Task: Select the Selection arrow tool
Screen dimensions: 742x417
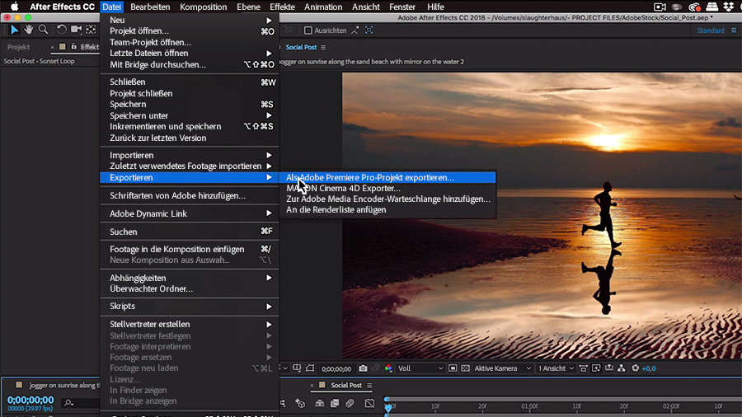Action: point(14,30)
